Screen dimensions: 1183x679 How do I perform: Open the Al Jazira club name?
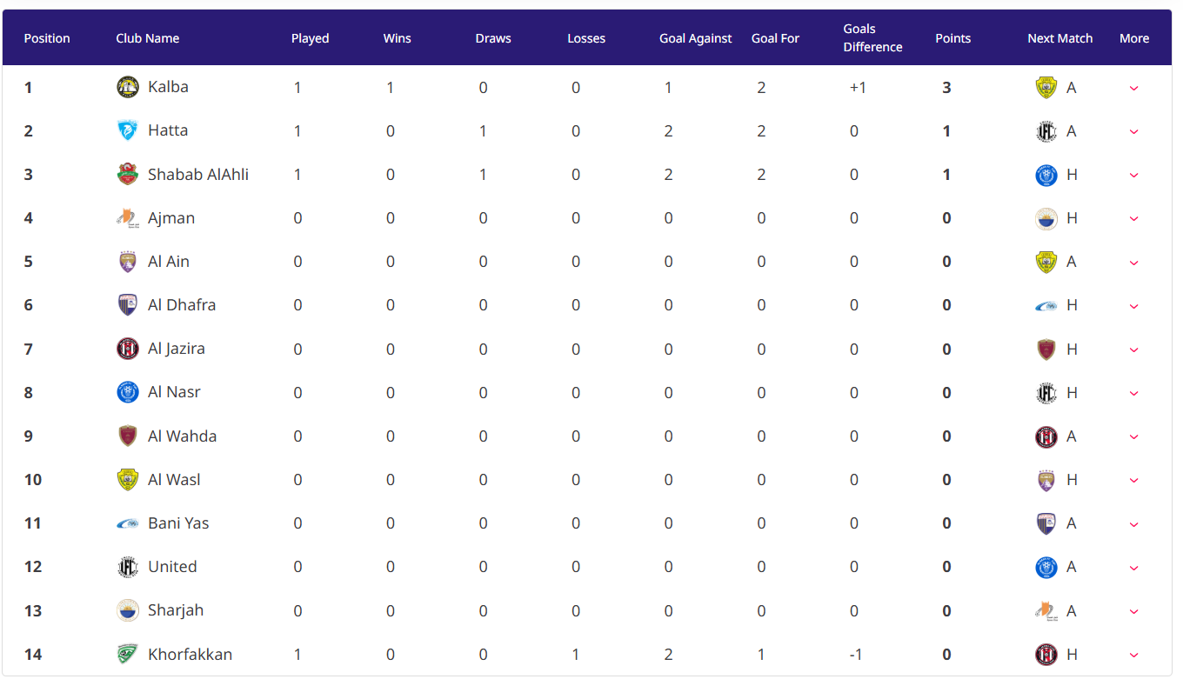point(177,349)
